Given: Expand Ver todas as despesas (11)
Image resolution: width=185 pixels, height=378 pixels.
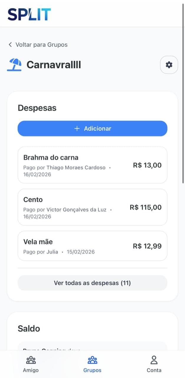Looking at the screenshot, I should [92, 283].
